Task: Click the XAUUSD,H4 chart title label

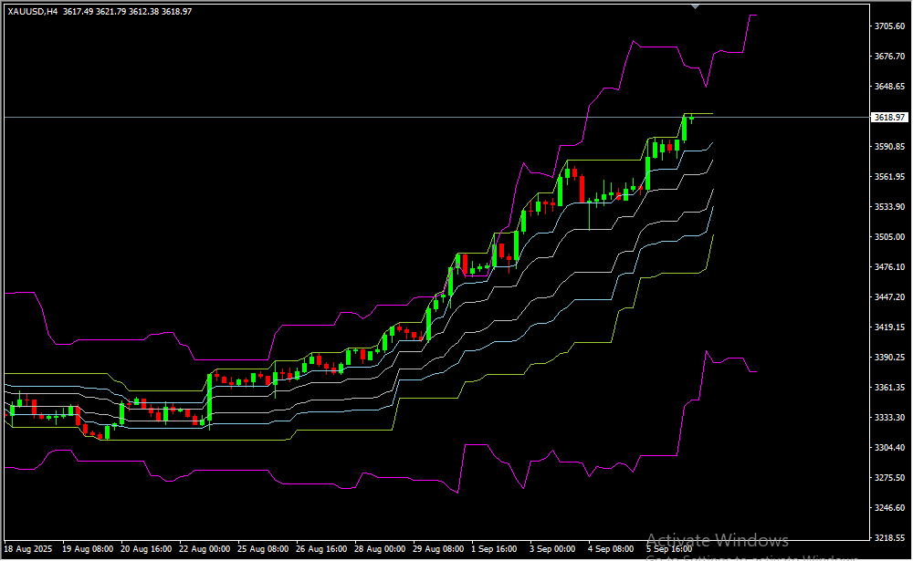Action: (33, 11)
